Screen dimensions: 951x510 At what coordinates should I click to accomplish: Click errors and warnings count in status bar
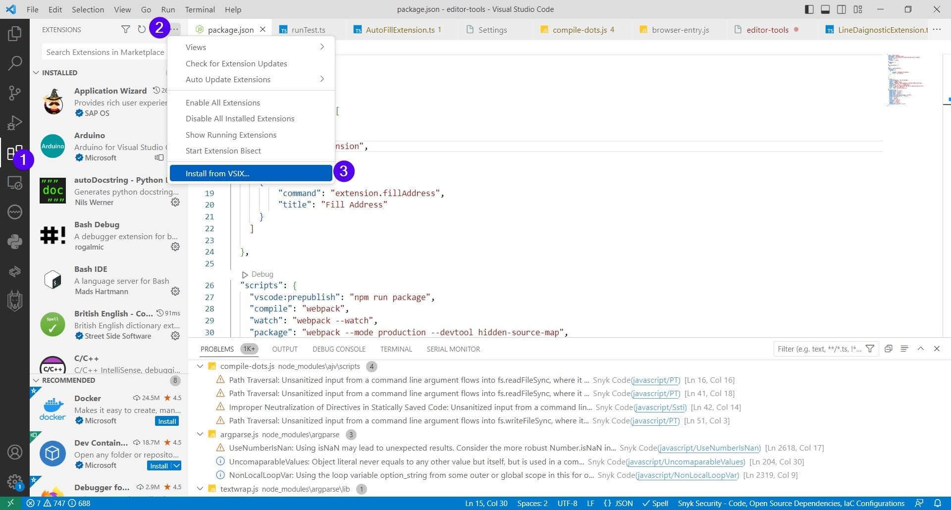pyautogui.click(x=58, y=503)
